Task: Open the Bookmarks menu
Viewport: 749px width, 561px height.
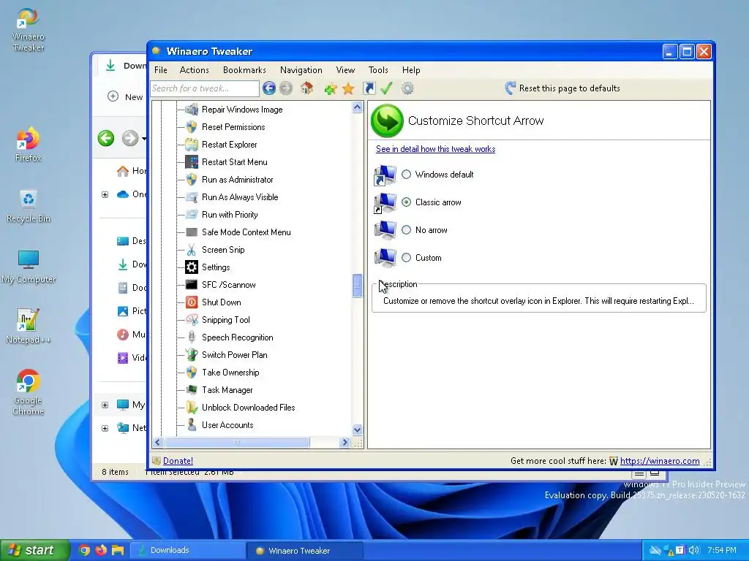Action: 244,70
